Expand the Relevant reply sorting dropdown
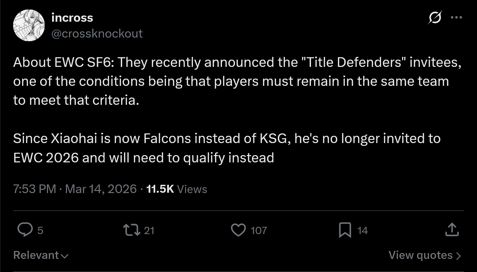 point(41,255)
